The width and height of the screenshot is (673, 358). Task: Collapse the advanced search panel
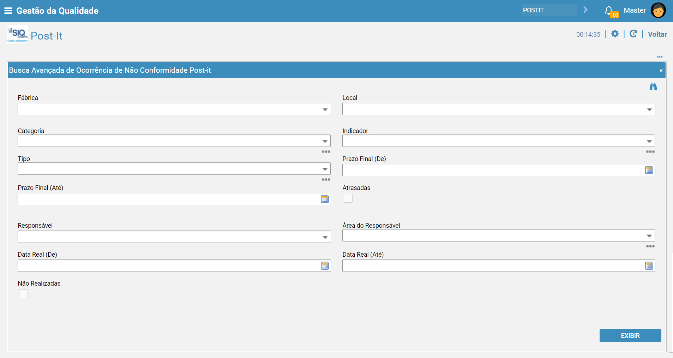[661, 71]
